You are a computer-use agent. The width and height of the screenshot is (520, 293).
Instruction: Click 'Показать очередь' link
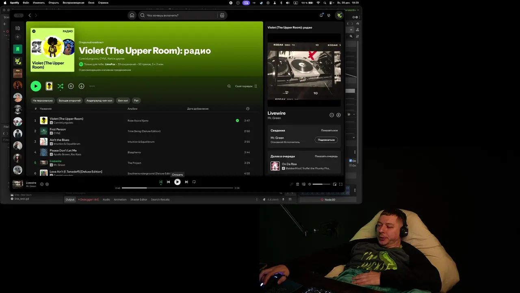click(x=326, y=156)
